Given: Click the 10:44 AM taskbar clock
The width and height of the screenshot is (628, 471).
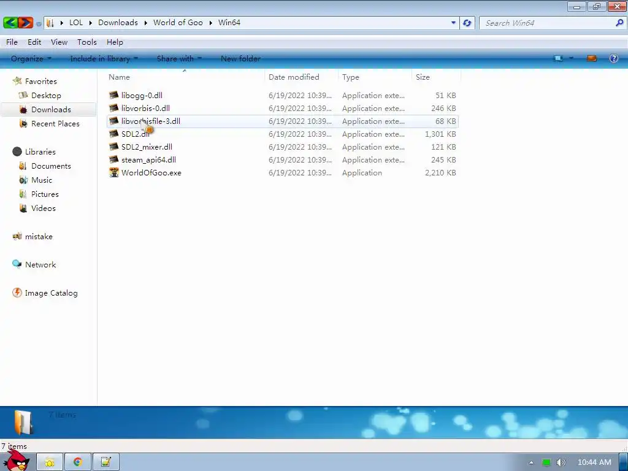Looking at the screenshot, I should coord(594,462).
